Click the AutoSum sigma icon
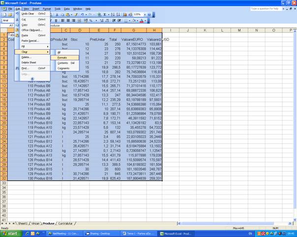 105,15
